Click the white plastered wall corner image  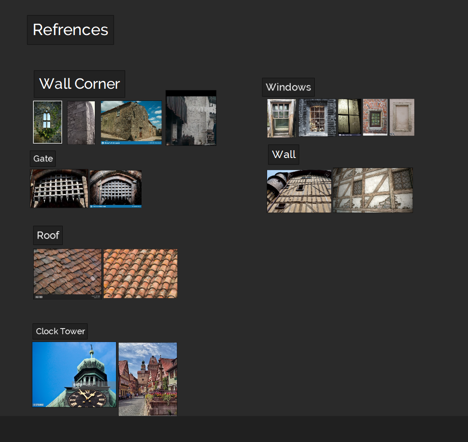[x=191, y=118]
